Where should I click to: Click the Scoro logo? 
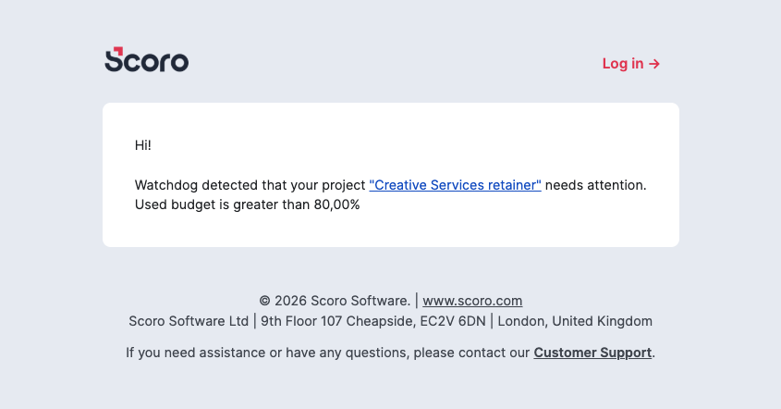(x=147, y=60)
